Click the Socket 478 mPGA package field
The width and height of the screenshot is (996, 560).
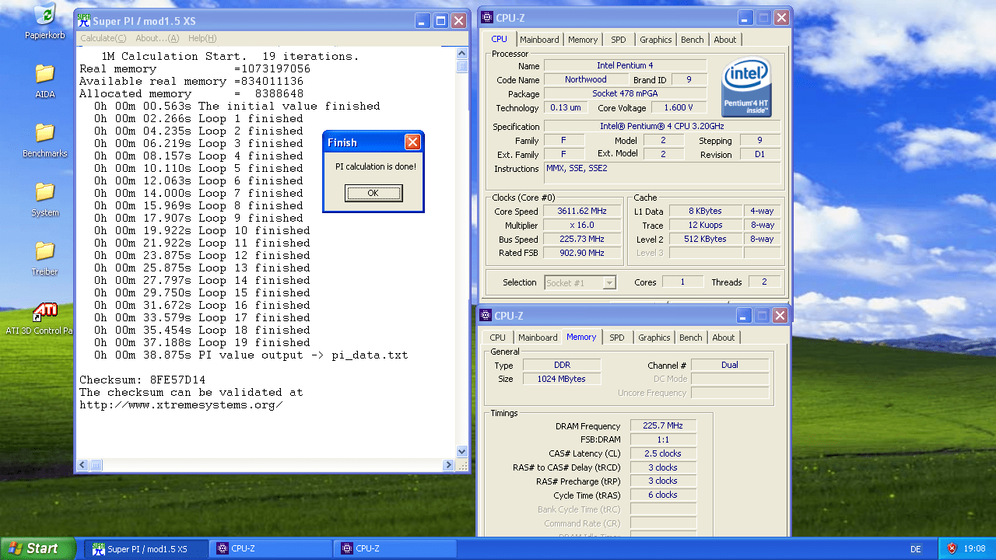click(x=625, y=94)
